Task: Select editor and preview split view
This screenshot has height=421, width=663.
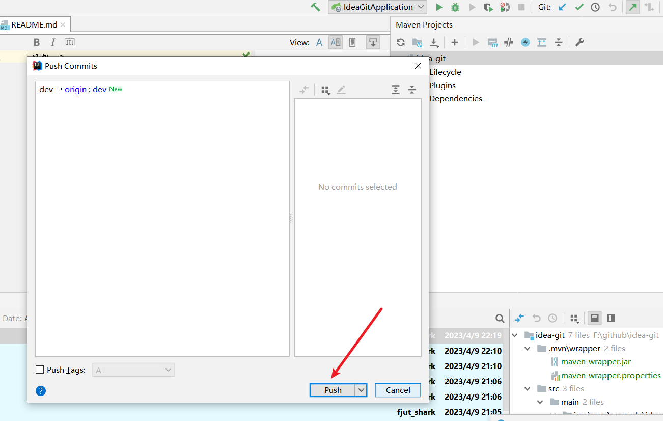Action: click(x=336, y=42)
